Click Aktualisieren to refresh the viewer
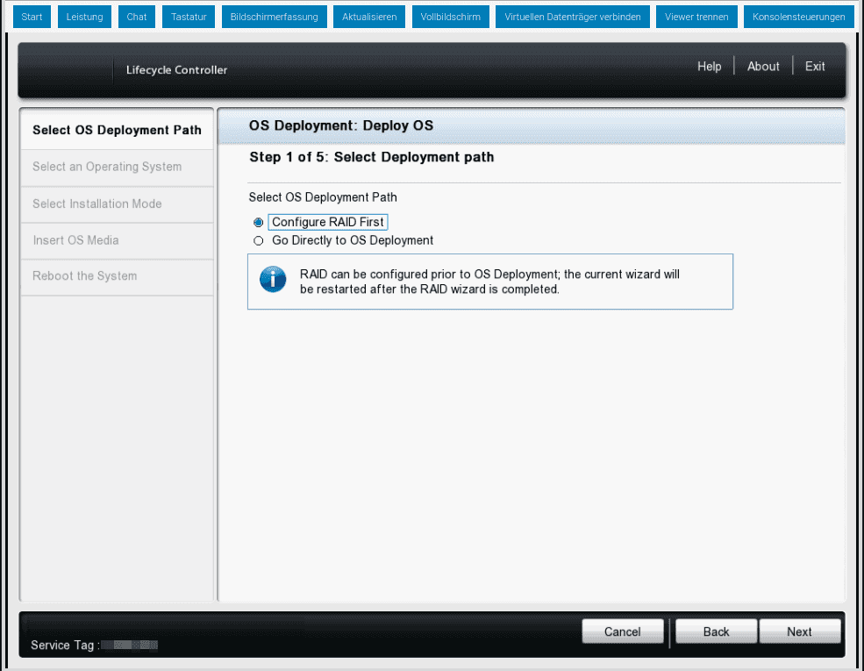864x671 pixels. [369, 17]
